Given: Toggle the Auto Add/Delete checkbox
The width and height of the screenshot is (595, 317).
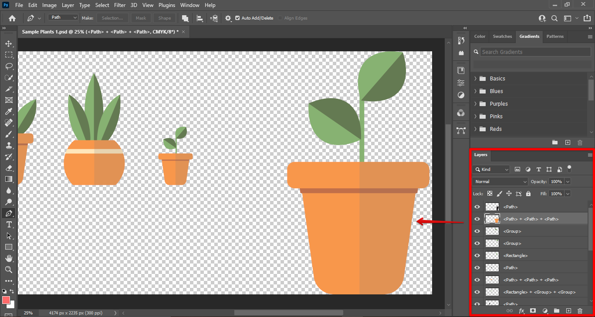Looking at the screenshot, I should click(x=237, y=18).
